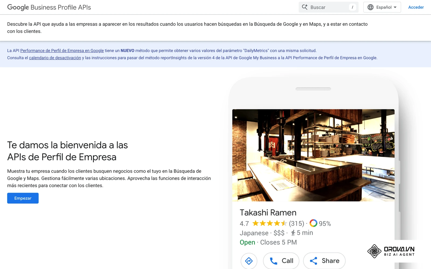Click the Takashi Ramen restaurant photo

pos(313,155)
